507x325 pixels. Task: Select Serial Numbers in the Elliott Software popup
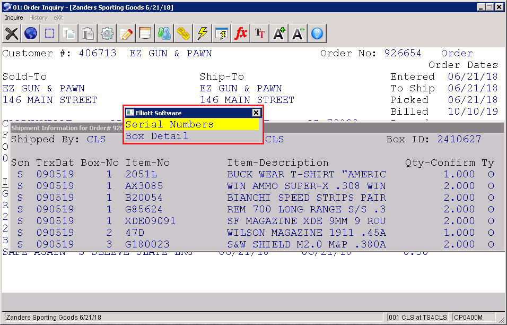192,124
